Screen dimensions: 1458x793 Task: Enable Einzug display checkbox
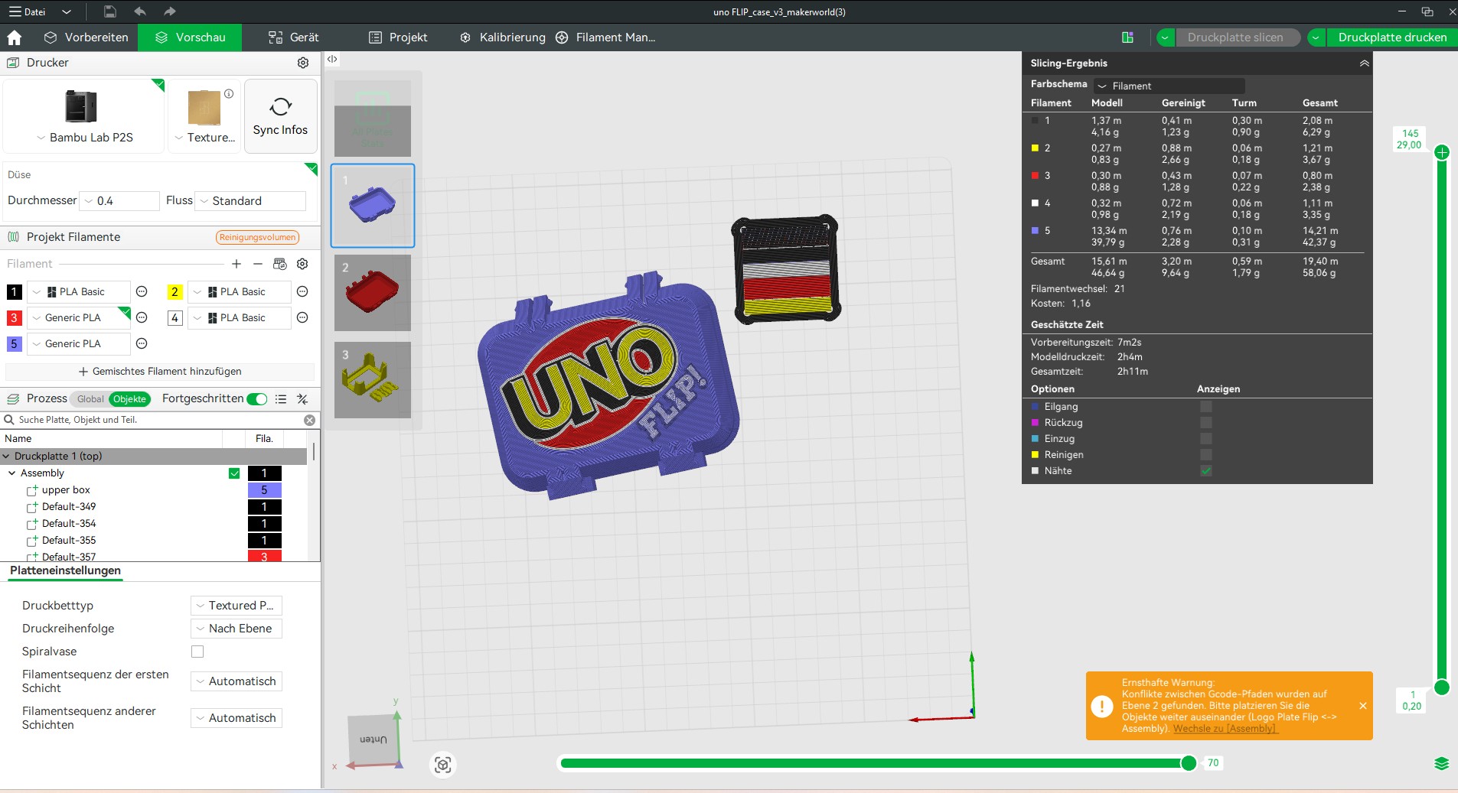coord(1206,439)
